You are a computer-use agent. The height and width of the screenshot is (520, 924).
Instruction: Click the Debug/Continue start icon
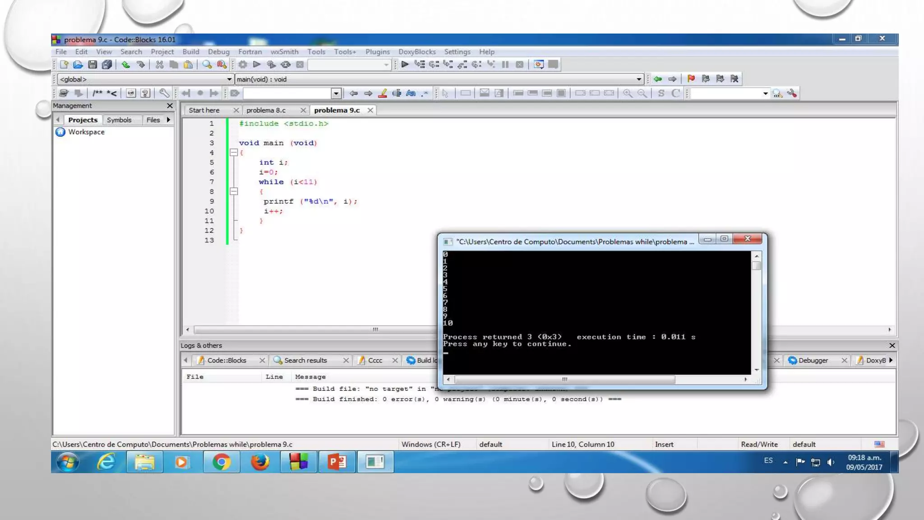(x=405, y=65)
